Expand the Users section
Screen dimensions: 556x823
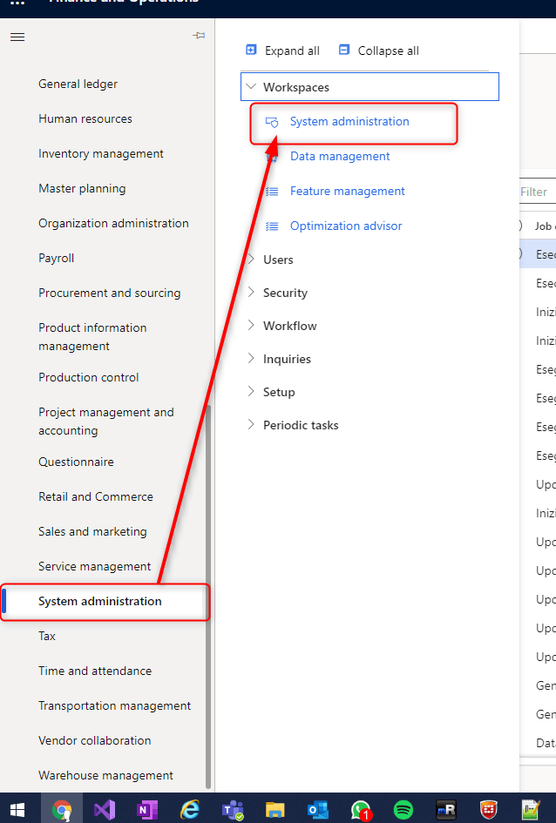[x=252, y=260]
